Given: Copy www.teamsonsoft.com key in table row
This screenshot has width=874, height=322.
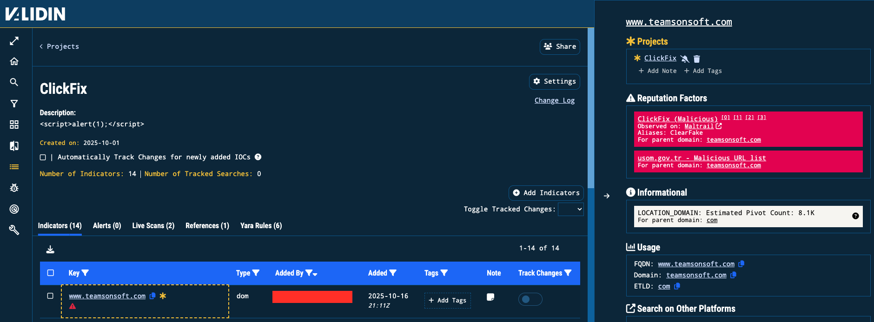Looking at the screenshot, I should pos(152,296).
